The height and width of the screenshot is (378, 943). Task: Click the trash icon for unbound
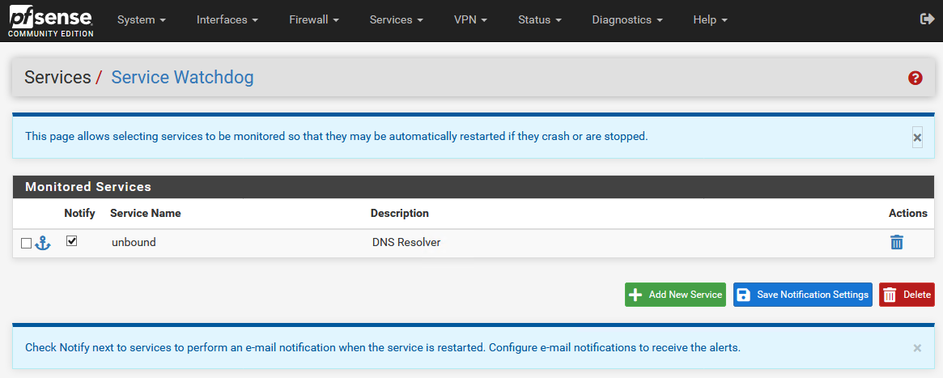897,242
